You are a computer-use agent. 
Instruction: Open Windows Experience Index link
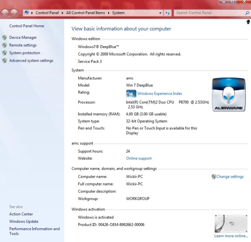coord(160,93)
